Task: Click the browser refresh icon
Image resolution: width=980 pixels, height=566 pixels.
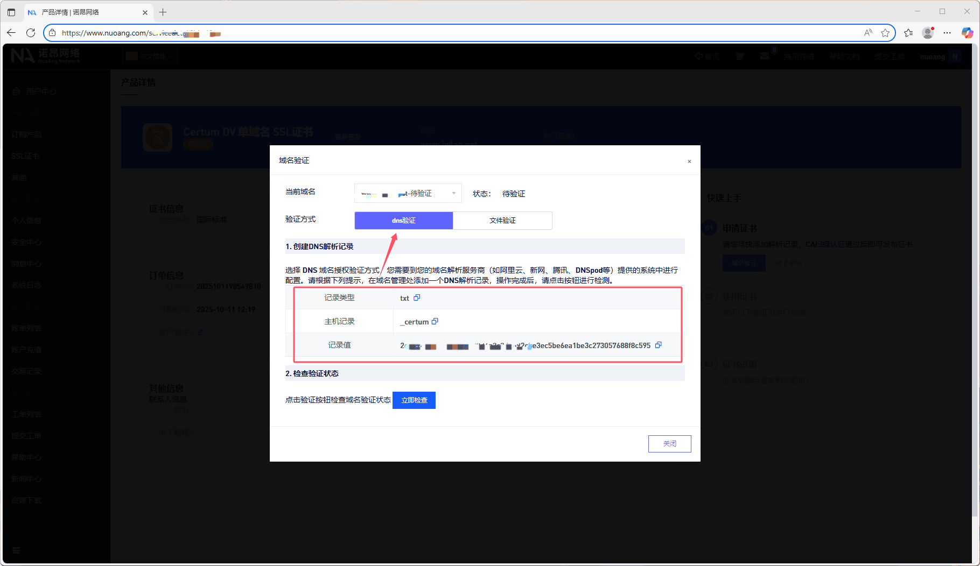Action: tap(31, 33)
